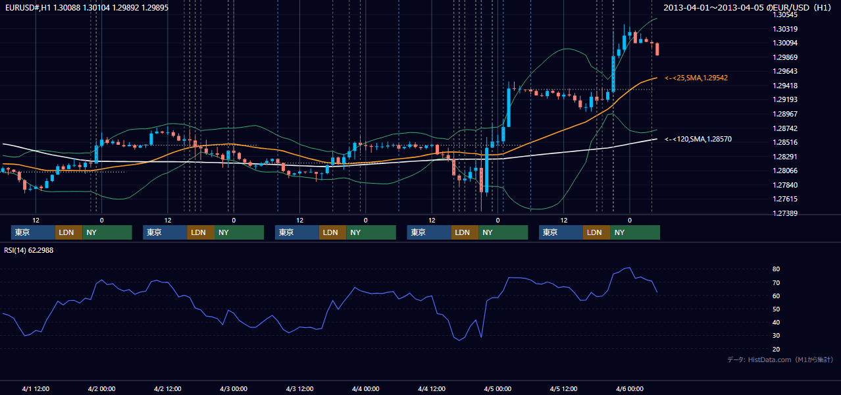Viewport: 841px width, 395px height.
Task: Click RSI scale level 40
Action: click(x=777, y=322)
